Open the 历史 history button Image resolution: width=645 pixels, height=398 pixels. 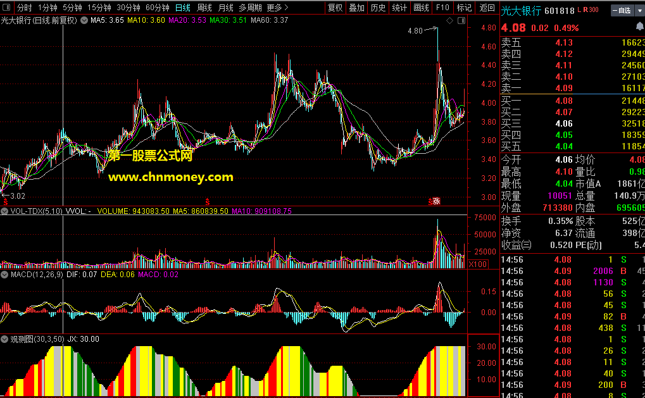(x=378, y=8)
